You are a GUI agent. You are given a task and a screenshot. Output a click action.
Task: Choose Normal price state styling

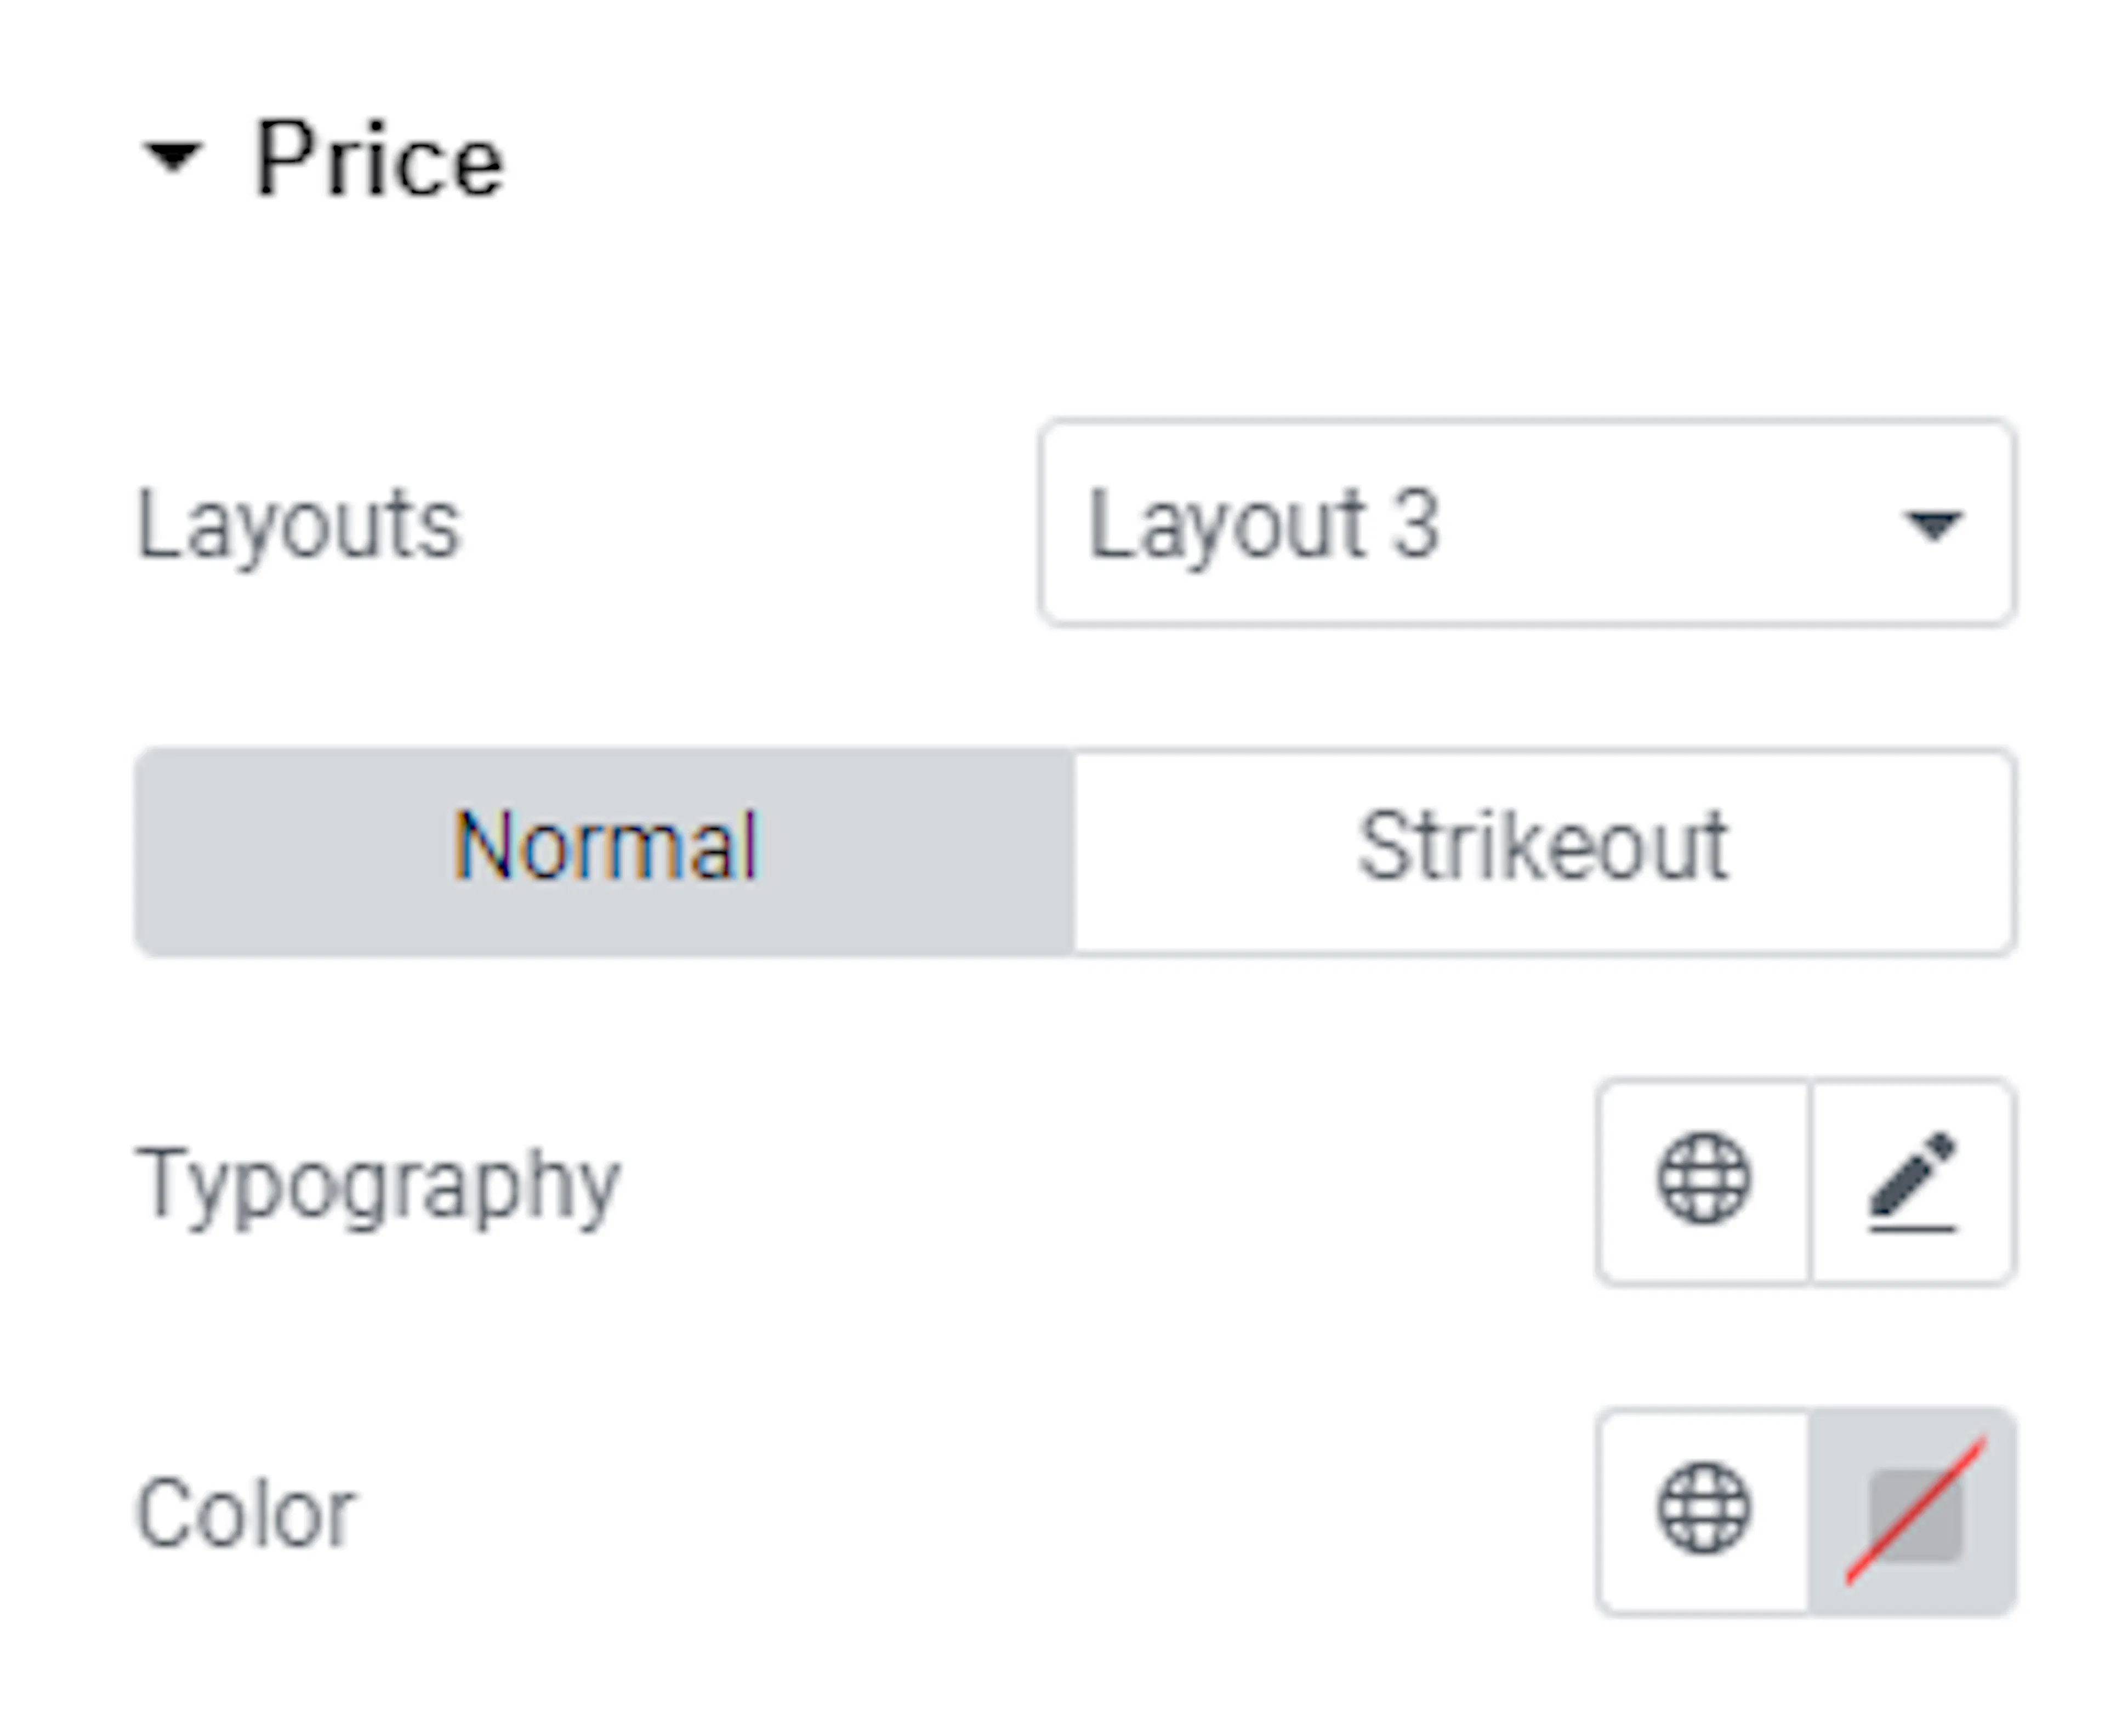pos(605,852)
